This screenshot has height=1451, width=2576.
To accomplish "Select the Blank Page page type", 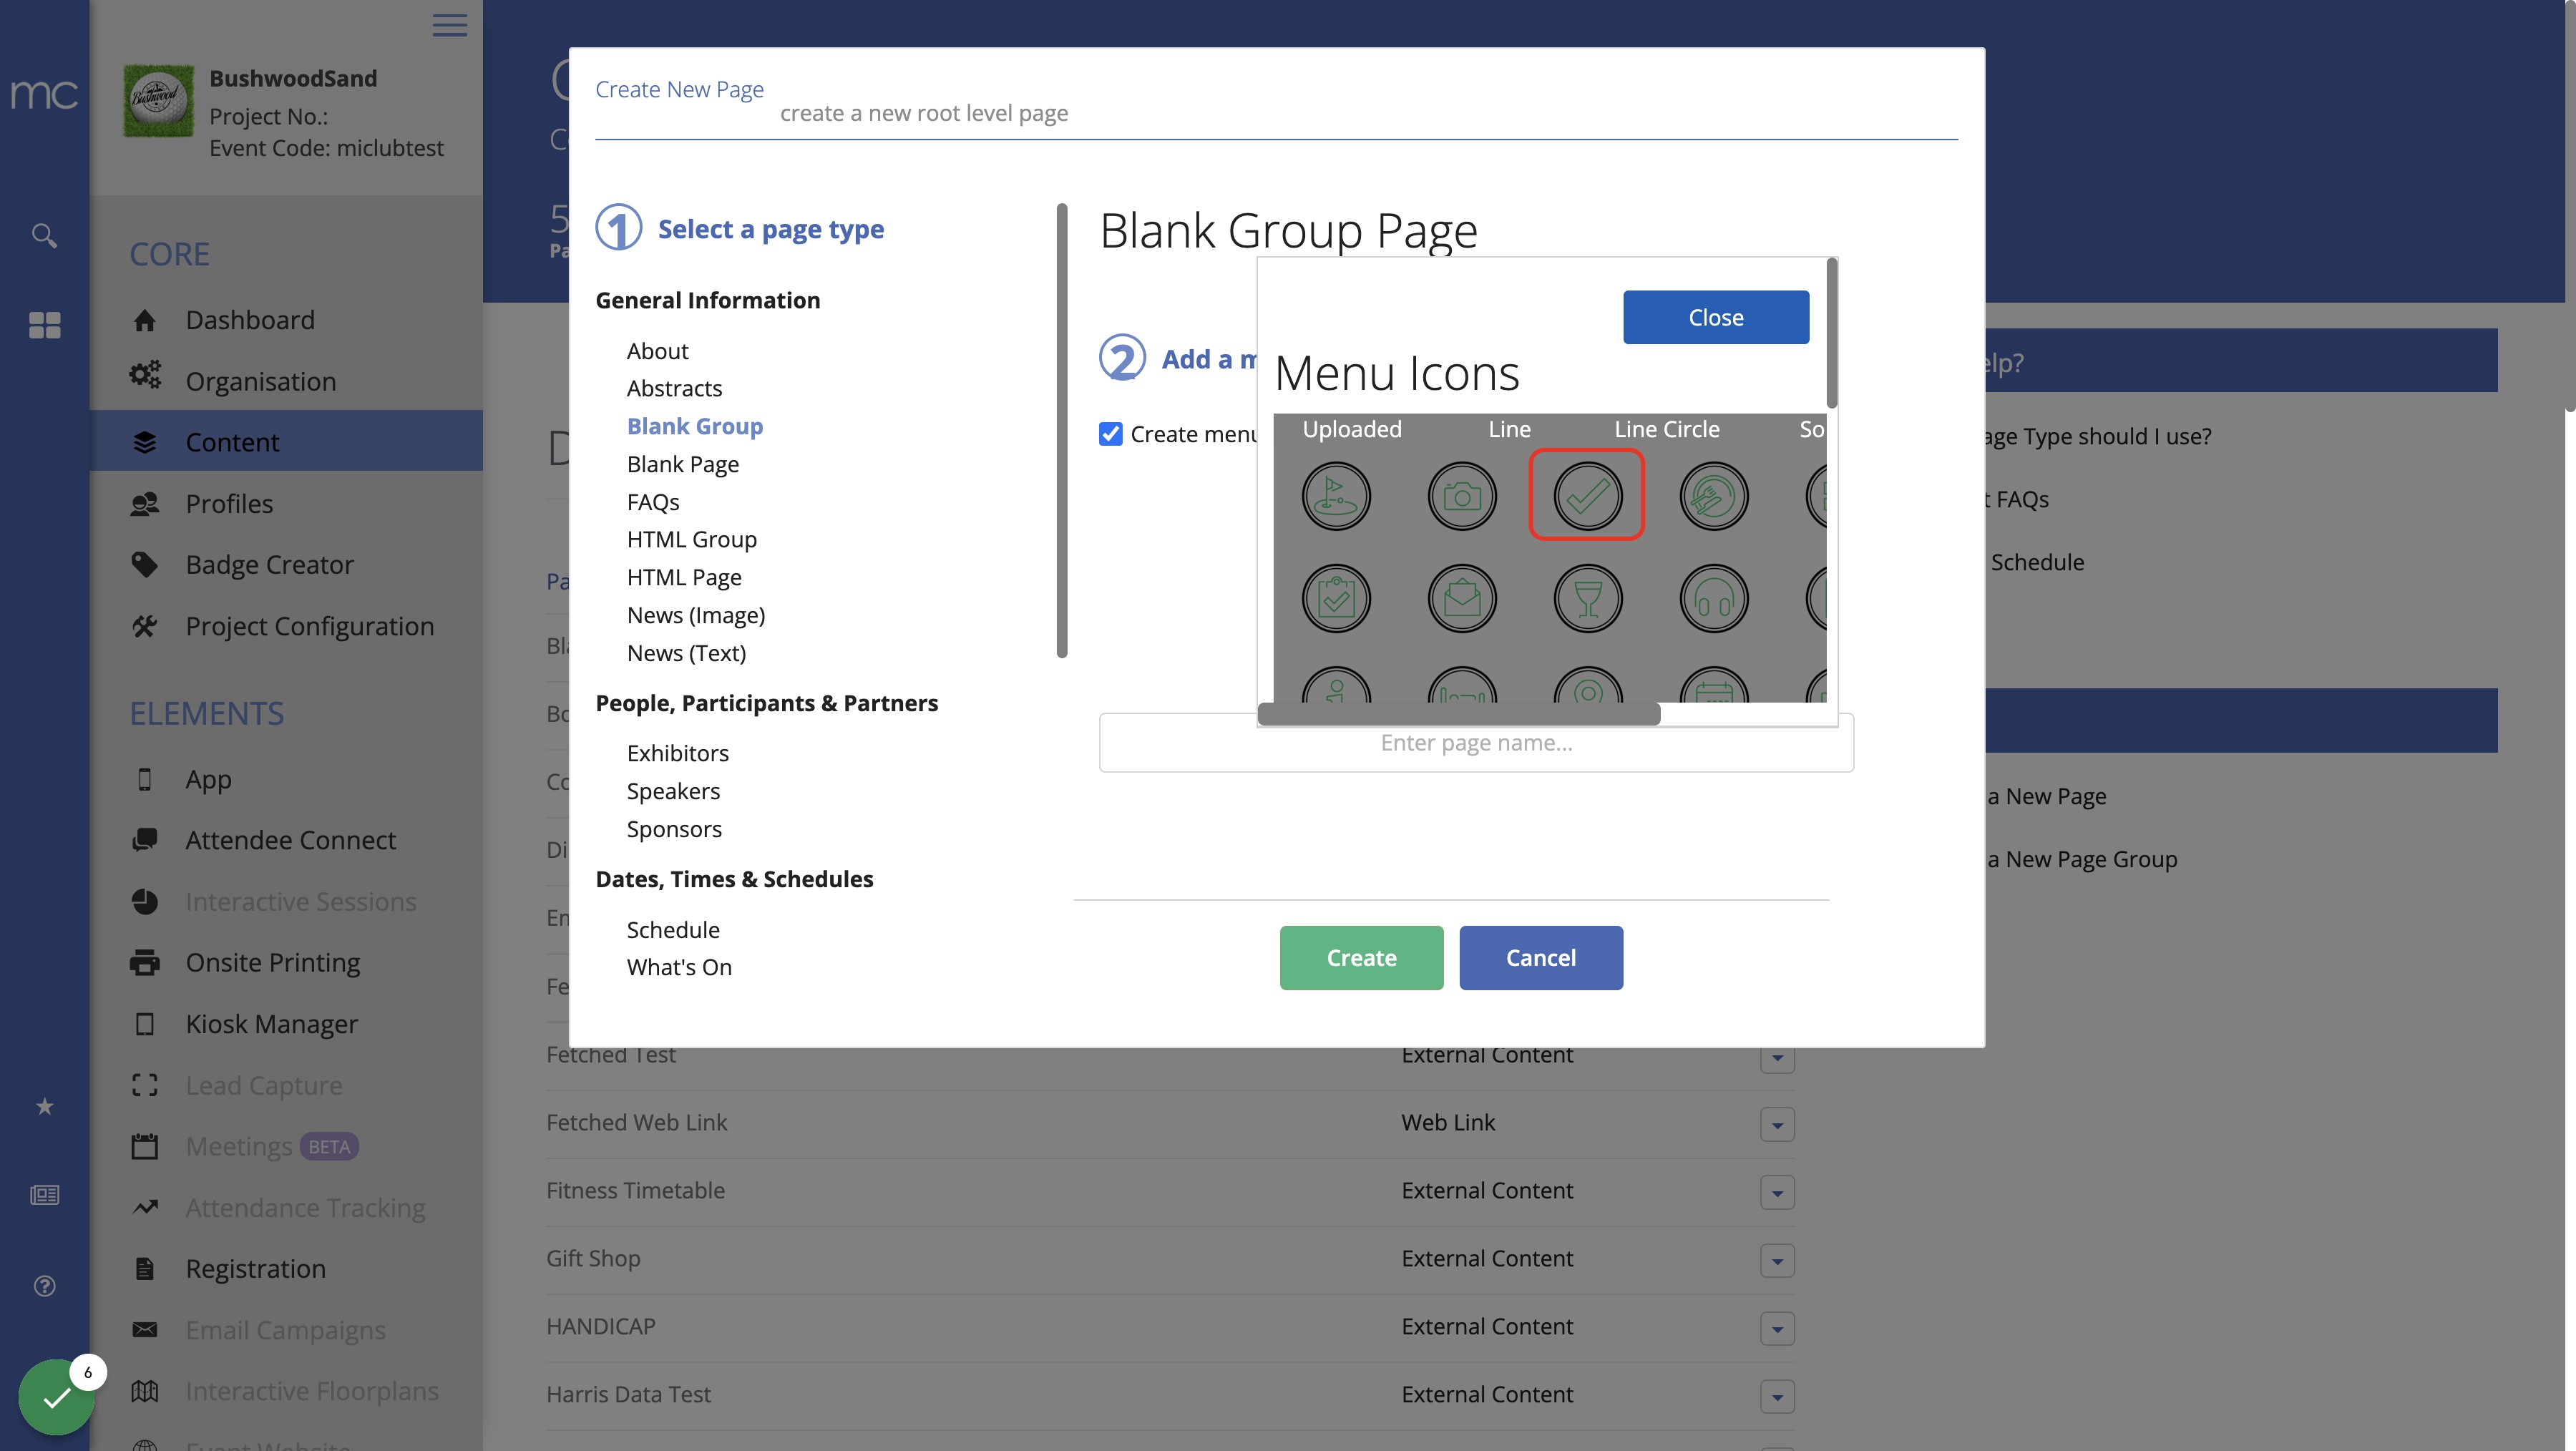I will (x=682, y=464).
